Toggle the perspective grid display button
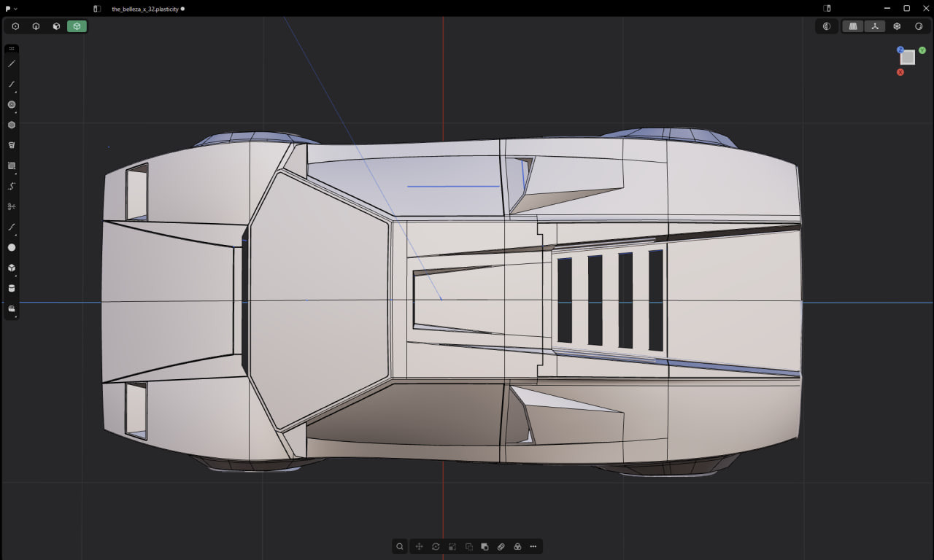The image size is (934, 560). 852,26
